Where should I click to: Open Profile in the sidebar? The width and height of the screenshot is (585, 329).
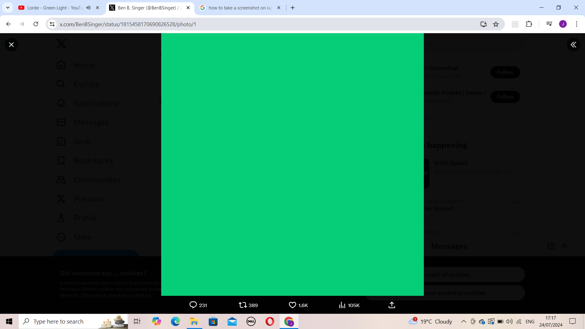point(76,218)
